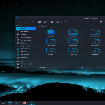Viewport: 105px width, 105px height.
Task: Switch to Icons view mode
Action: point(39,22)
